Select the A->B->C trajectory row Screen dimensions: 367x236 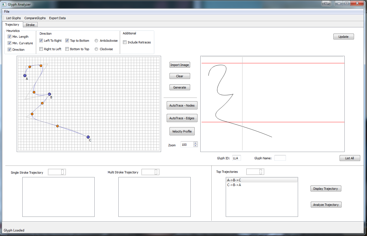tap(262, 180)
